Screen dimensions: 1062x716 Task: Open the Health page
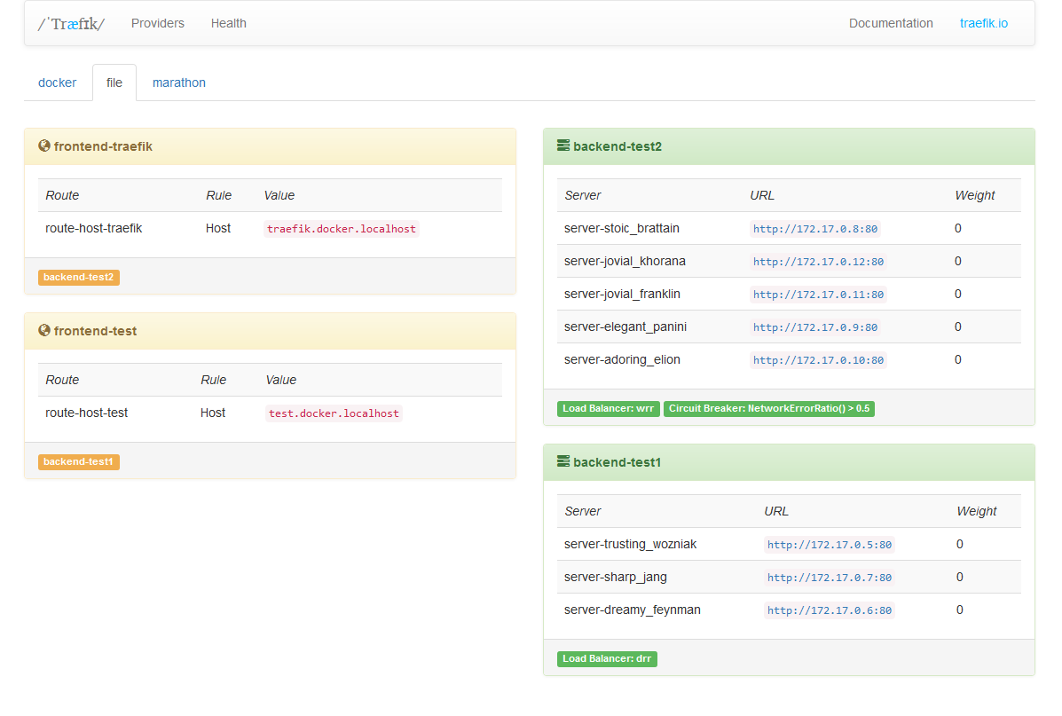point(228,23)
